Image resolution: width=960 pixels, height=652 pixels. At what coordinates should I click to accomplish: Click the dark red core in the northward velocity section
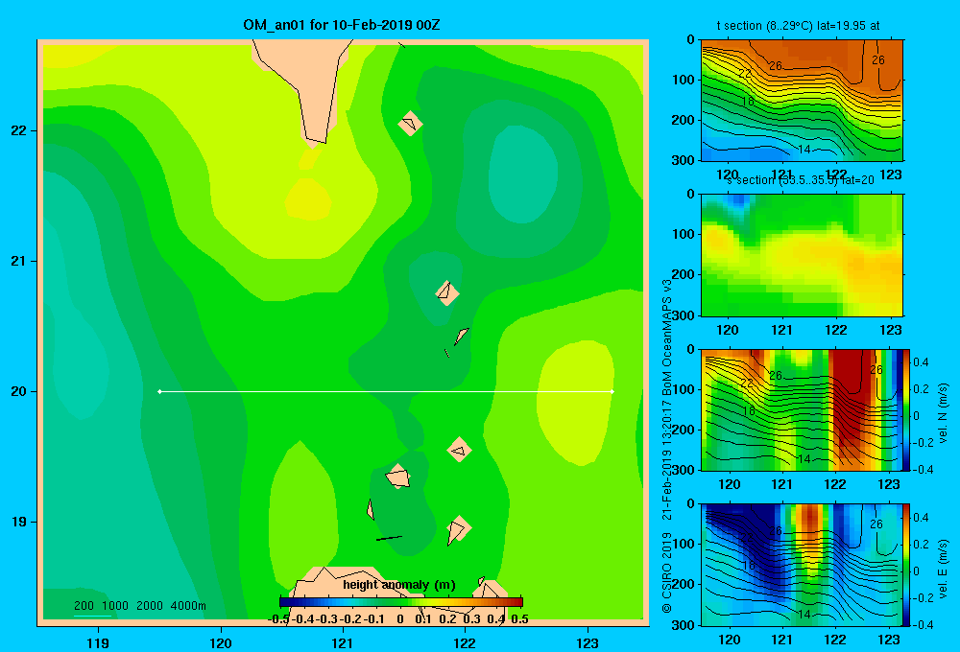[851, 398]
